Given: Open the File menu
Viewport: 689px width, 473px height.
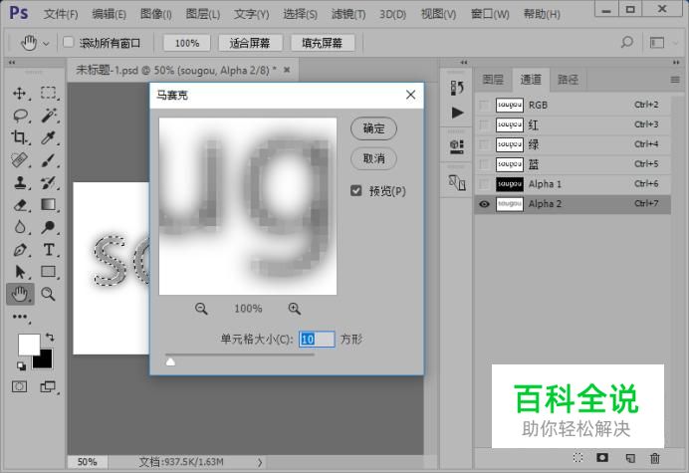Looking at the screenshot, I should pos(61,14).
